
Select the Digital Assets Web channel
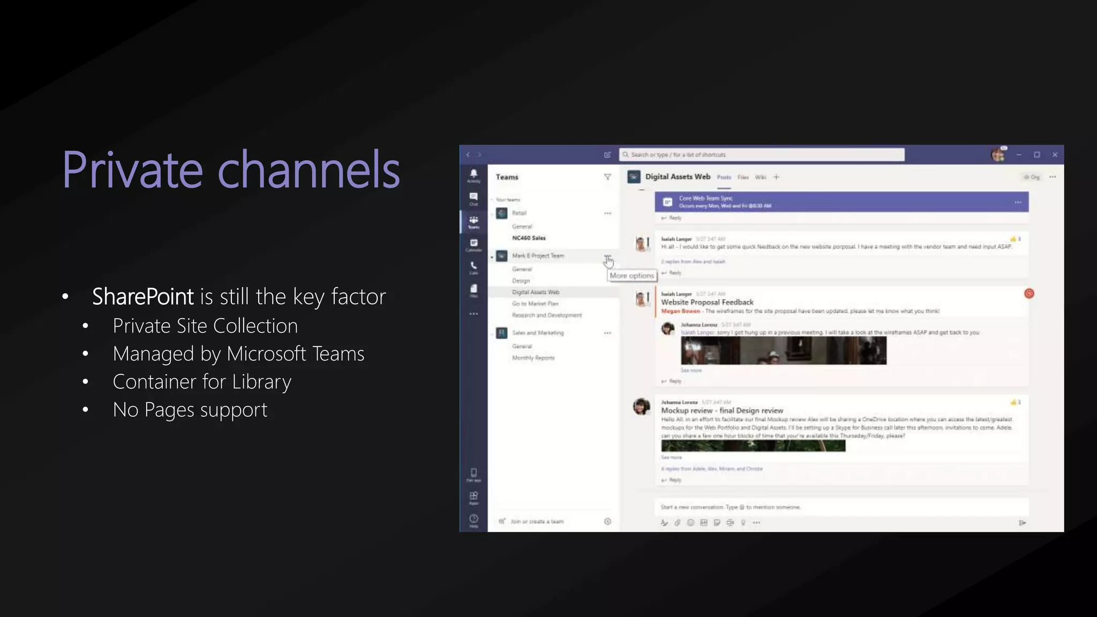pyautogui.click(x=536, y=292)
